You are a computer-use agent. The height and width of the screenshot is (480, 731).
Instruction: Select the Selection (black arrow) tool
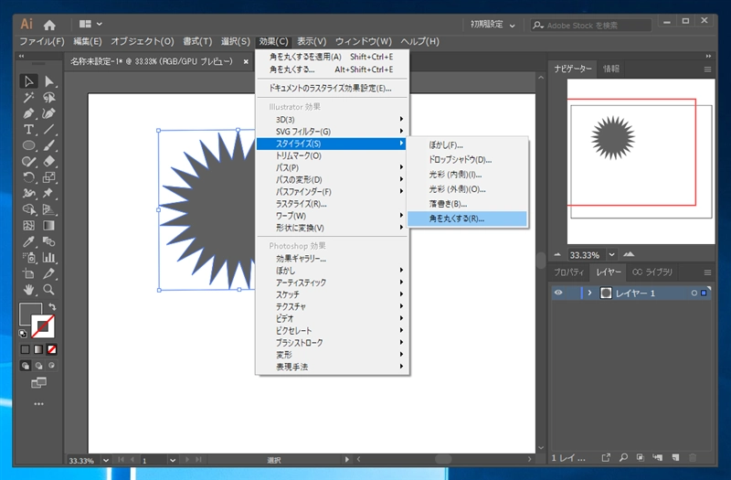coord(28,81)
